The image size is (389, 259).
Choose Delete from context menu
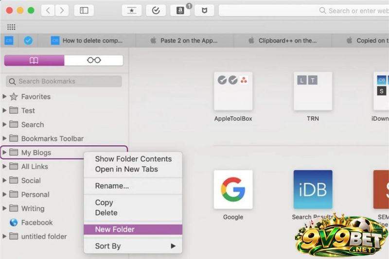[x=133, y=213]
